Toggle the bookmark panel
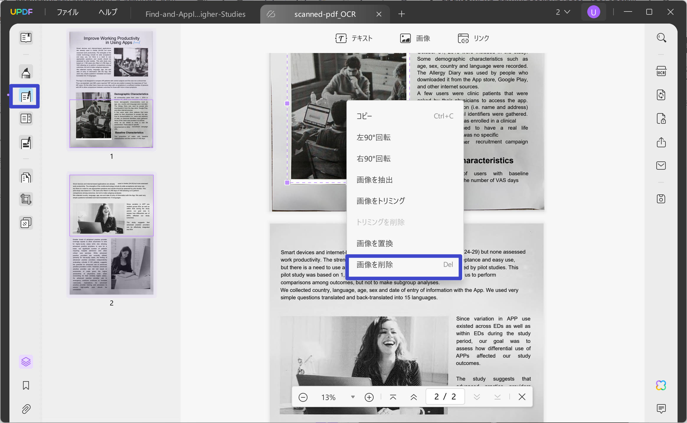The image size is (687, 423). coord(26,385)
